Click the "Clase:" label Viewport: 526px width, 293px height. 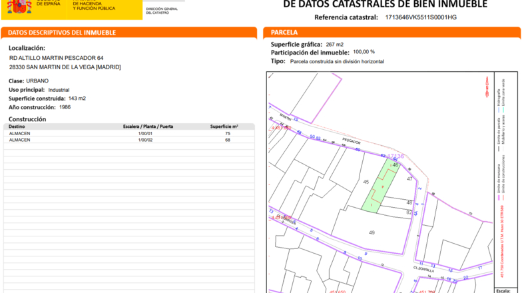click(x=17, y=81)
